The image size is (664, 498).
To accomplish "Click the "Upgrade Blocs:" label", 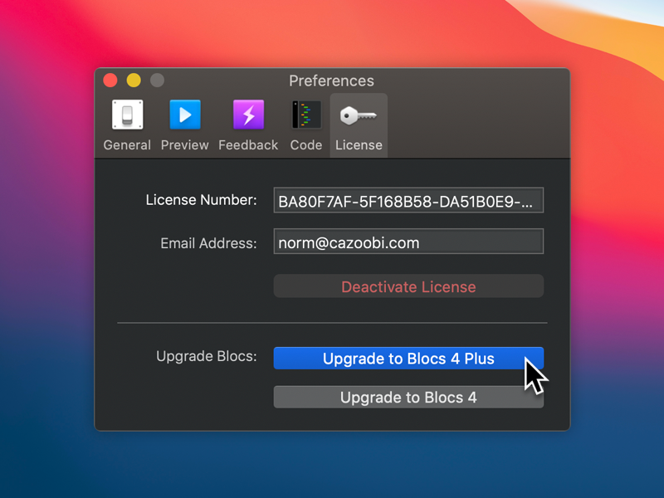I will coord(206,357).
